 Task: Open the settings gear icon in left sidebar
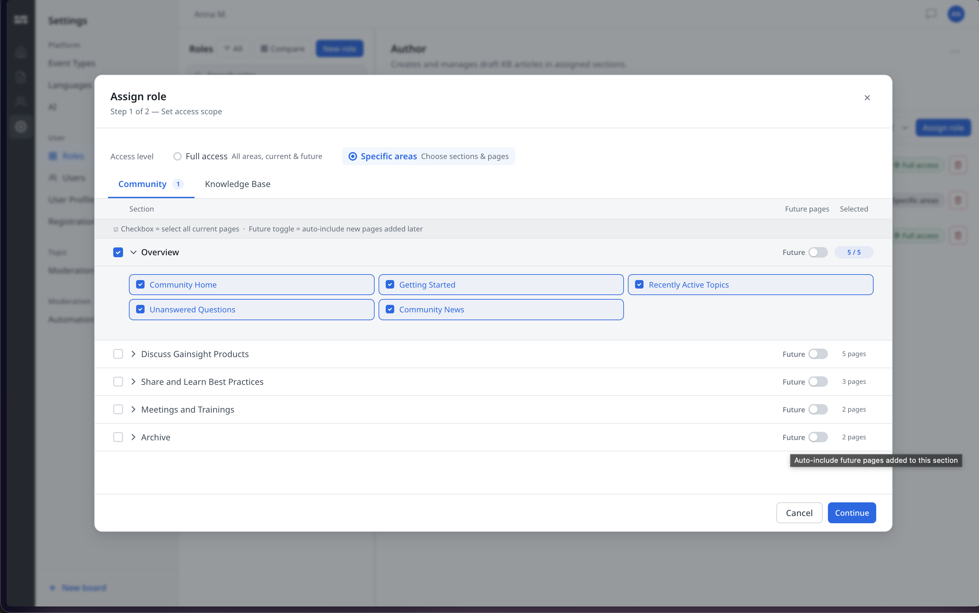point(21,127)
